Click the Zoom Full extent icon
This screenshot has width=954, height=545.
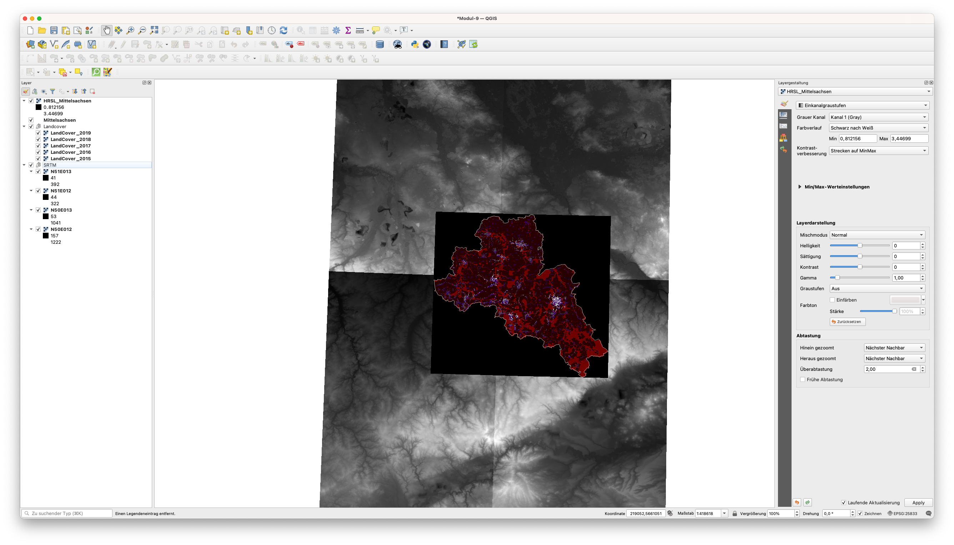tap(154, 30)
